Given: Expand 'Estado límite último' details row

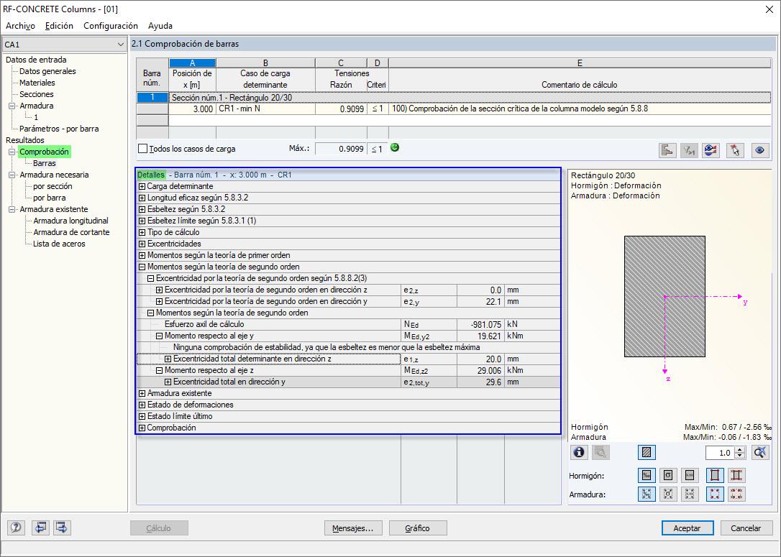Looking at the screenshot, I should tap(142, 417).
